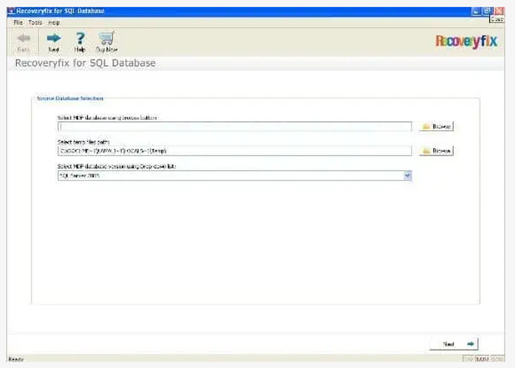The width and height of the screenshot is (515, 368).
Task: Browse for the MDF database file
Action: tap(436, 127)
